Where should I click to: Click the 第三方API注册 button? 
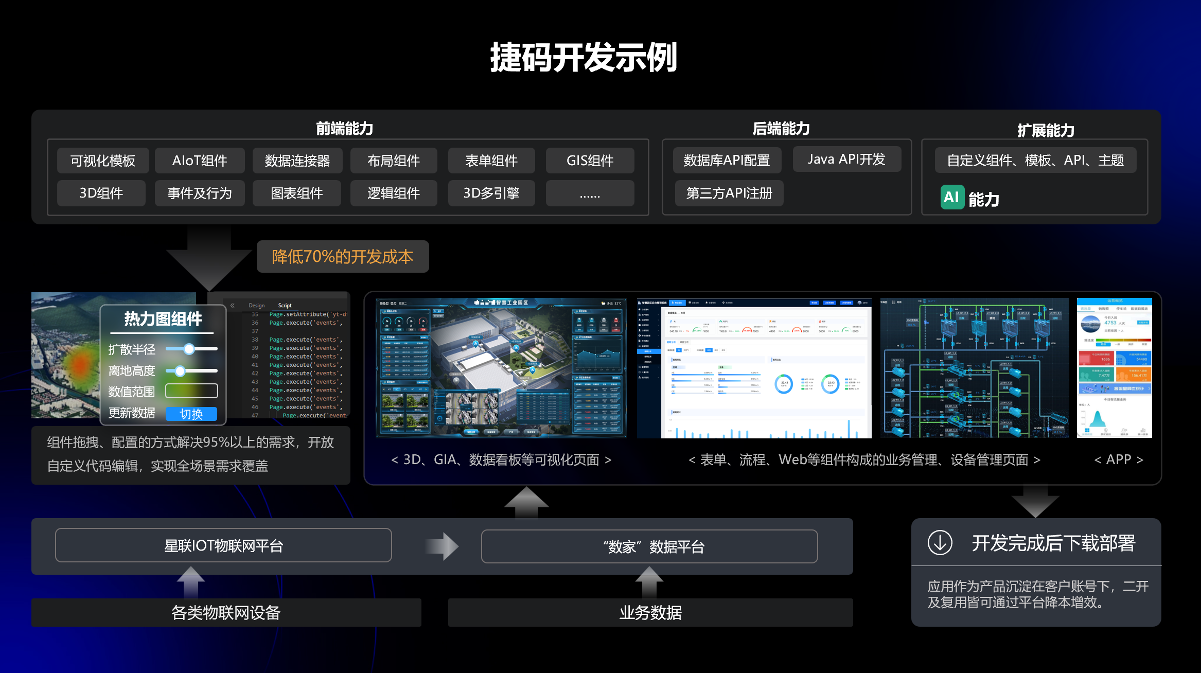click(729, 193)
